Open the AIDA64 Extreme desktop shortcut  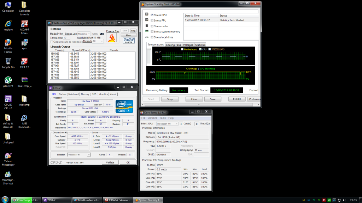click(x=24, y=25)
